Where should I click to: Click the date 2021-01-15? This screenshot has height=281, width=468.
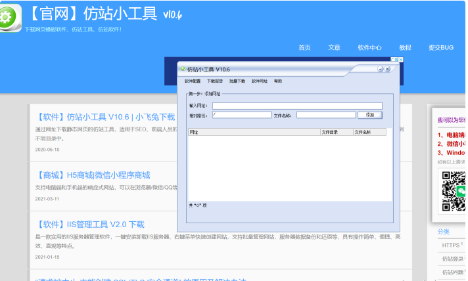click(47, 257)
